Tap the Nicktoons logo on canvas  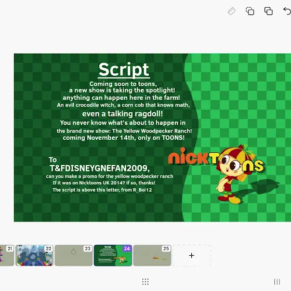(216, 160)
